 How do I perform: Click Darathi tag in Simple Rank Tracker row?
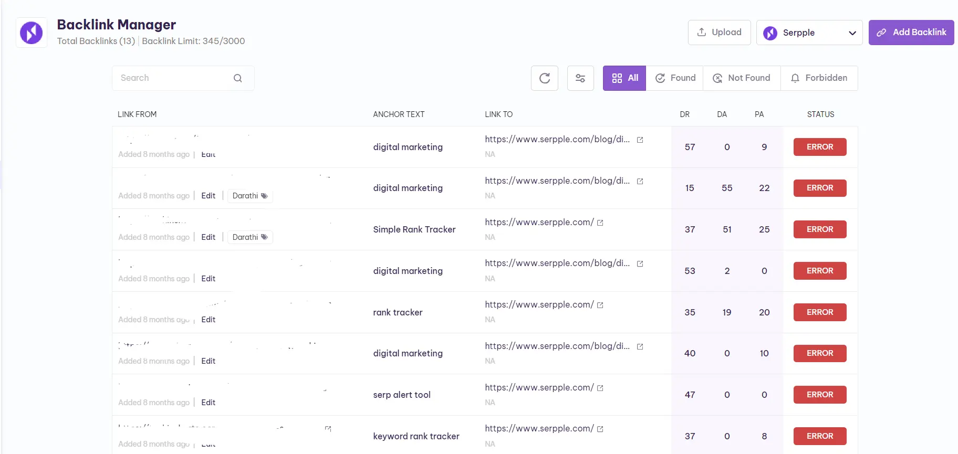pos(250,237)
